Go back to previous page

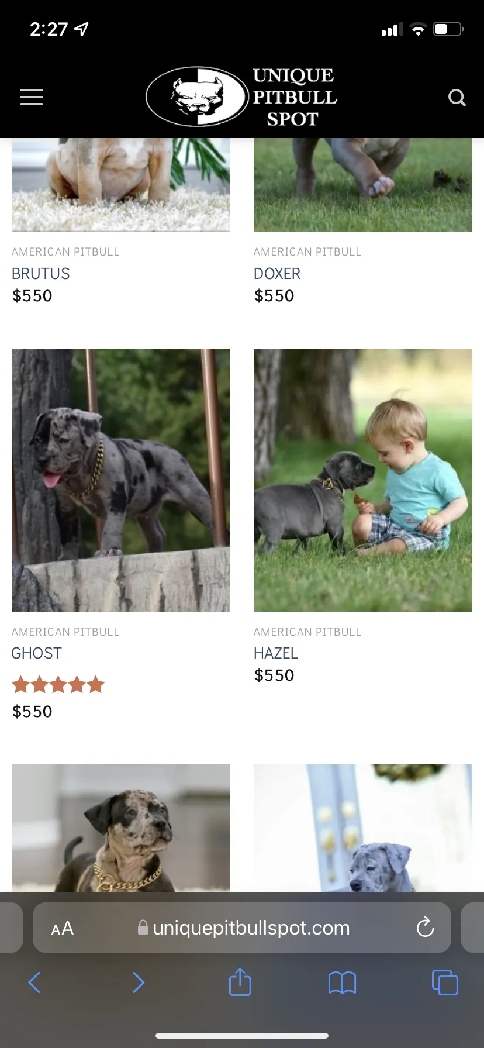(34, 982)
